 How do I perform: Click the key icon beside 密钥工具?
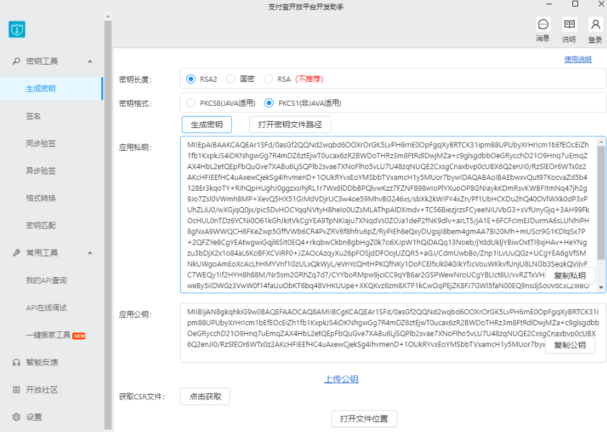pyautogui.click(x=16, y=61)
